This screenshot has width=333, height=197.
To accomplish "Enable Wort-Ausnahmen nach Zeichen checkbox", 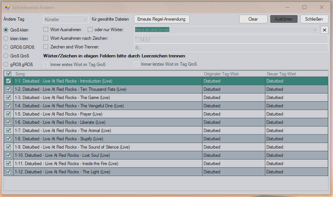I will [x=46, y=38].
